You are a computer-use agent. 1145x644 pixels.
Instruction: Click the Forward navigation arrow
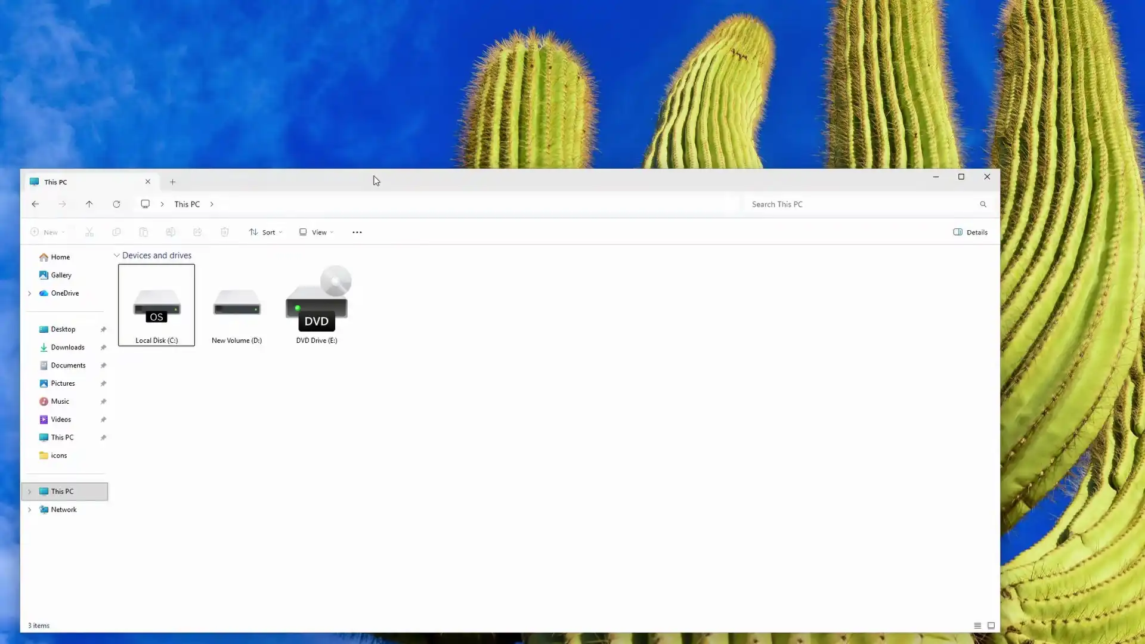pyautogui.click(x=62, y=204)
